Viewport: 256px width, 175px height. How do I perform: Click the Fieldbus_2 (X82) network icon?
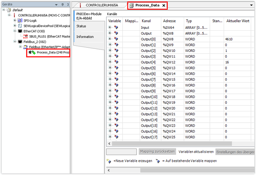tap(20, 42)
